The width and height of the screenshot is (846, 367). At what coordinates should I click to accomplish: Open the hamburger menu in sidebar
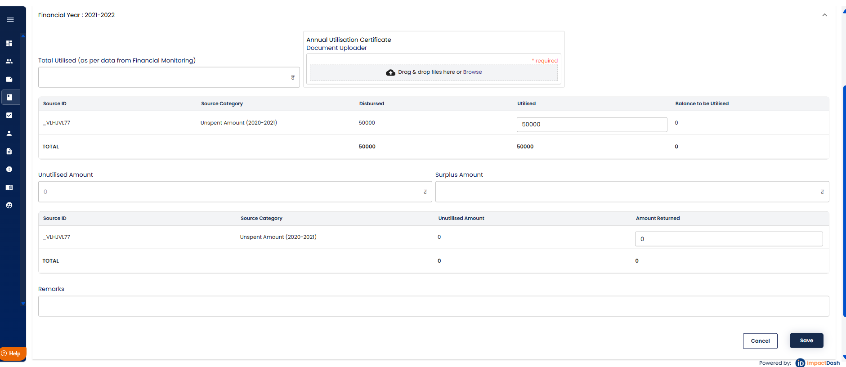(x=10, y=20)
